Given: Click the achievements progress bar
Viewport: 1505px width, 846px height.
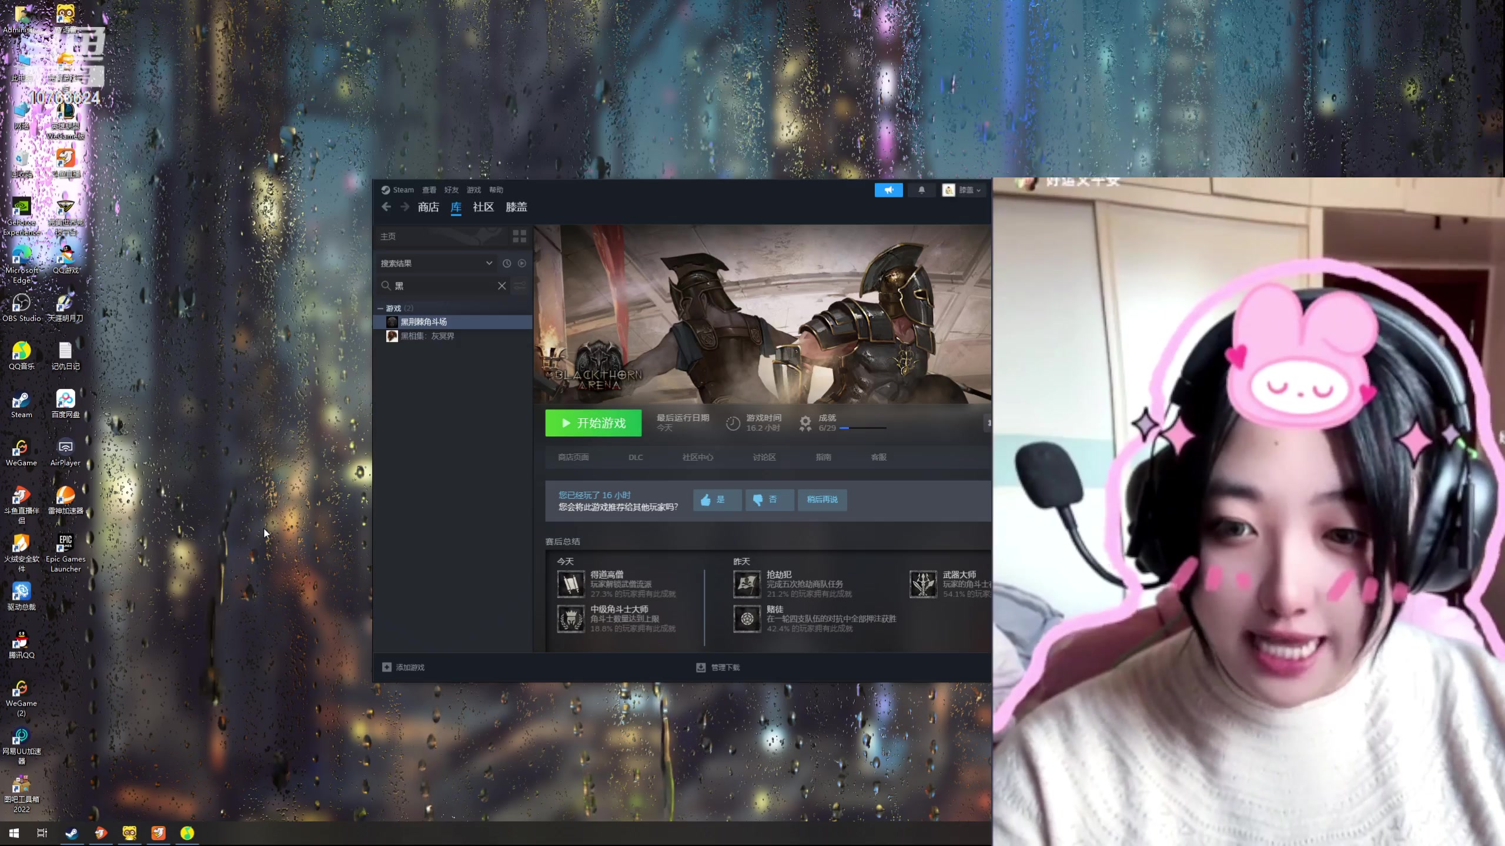Looking at the screenshot, I should coord(862,428).
